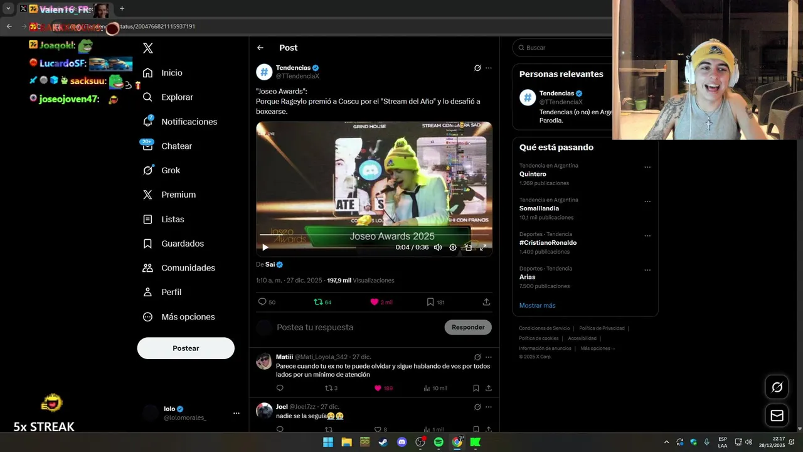The image size is (803, 452).
Task: Open account menu dots beside lolo
Action: tap(237, 413)
